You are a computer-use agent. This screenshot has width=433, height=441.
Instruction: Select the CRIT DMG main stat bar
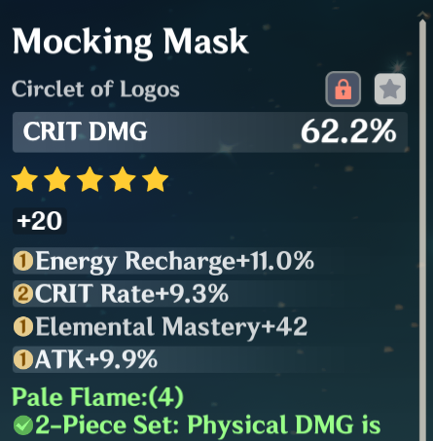click(x=210, y=132)
